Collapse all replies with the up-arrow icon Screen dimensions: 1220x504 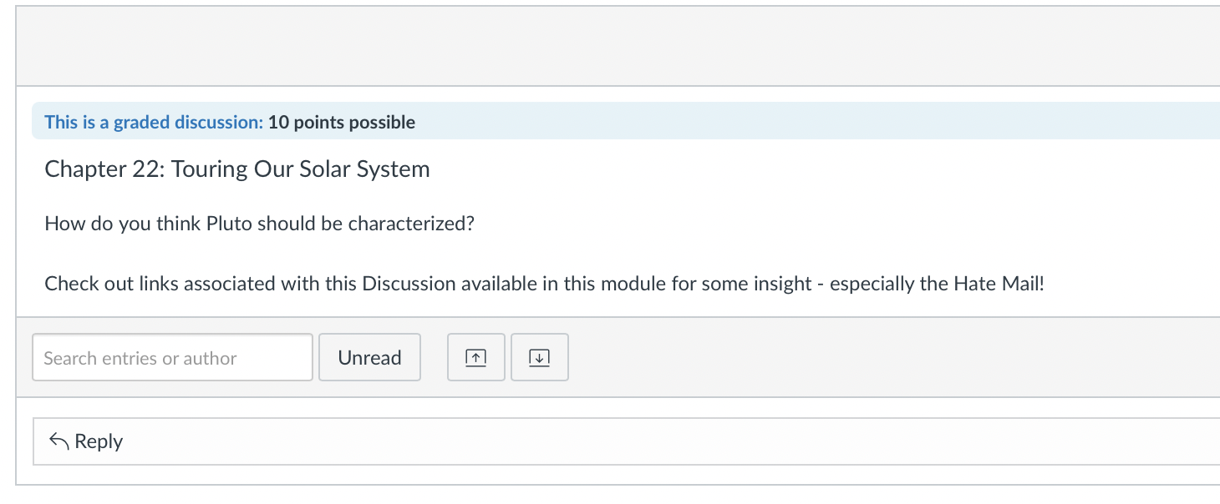(x=475, y=358)
